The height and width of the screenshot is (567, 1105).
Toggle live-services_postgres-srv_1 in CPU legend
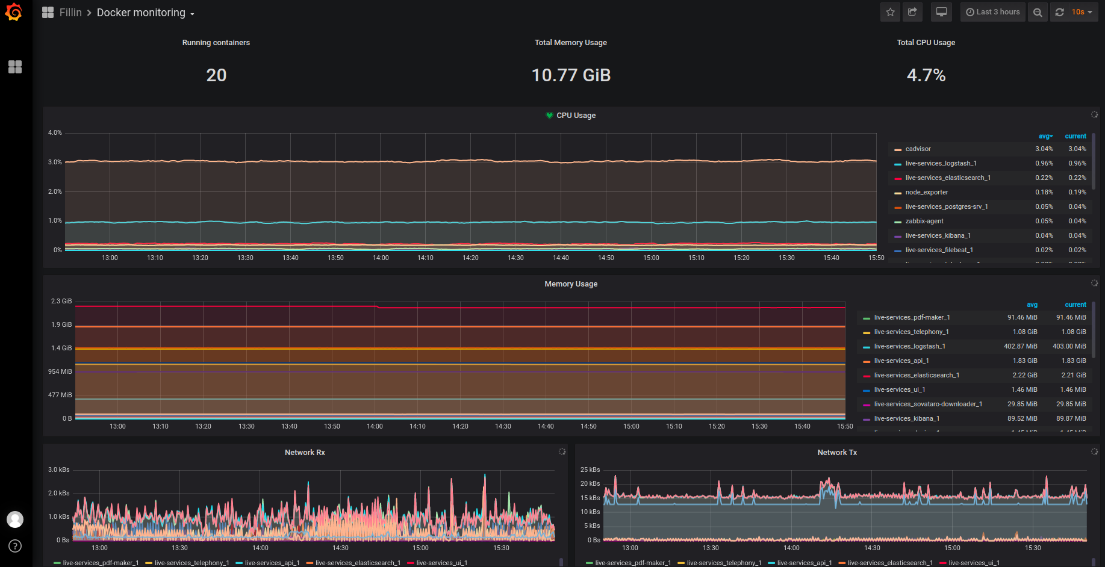point(947,206)
